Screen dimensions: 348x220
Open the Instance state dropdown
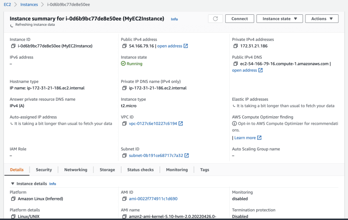280,19
